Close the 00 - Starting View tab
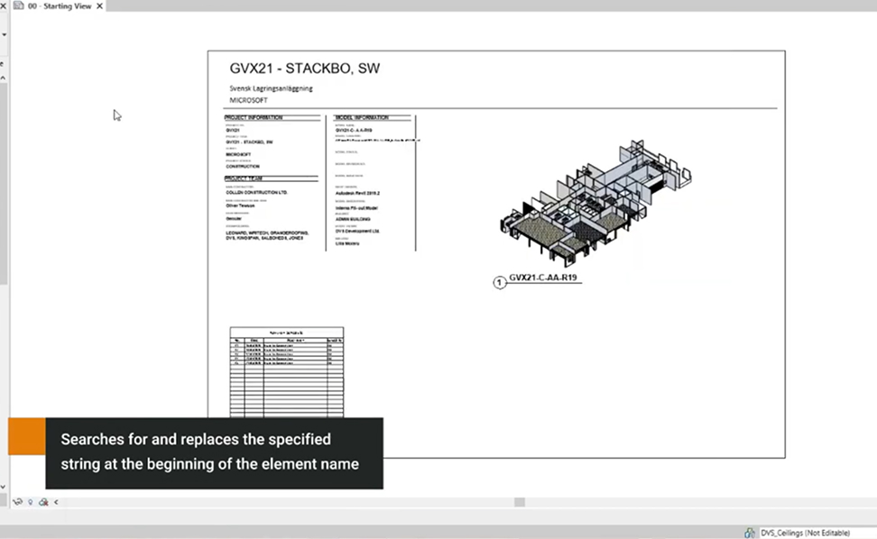This screenshot has width=877, height=539. point(99,5)
